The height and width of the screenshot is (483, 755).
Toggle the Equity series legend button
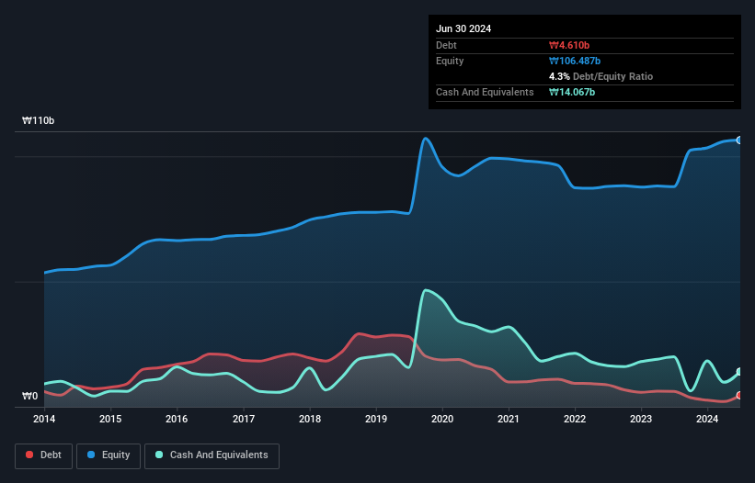pyautogui.click(x=109, y=455)
